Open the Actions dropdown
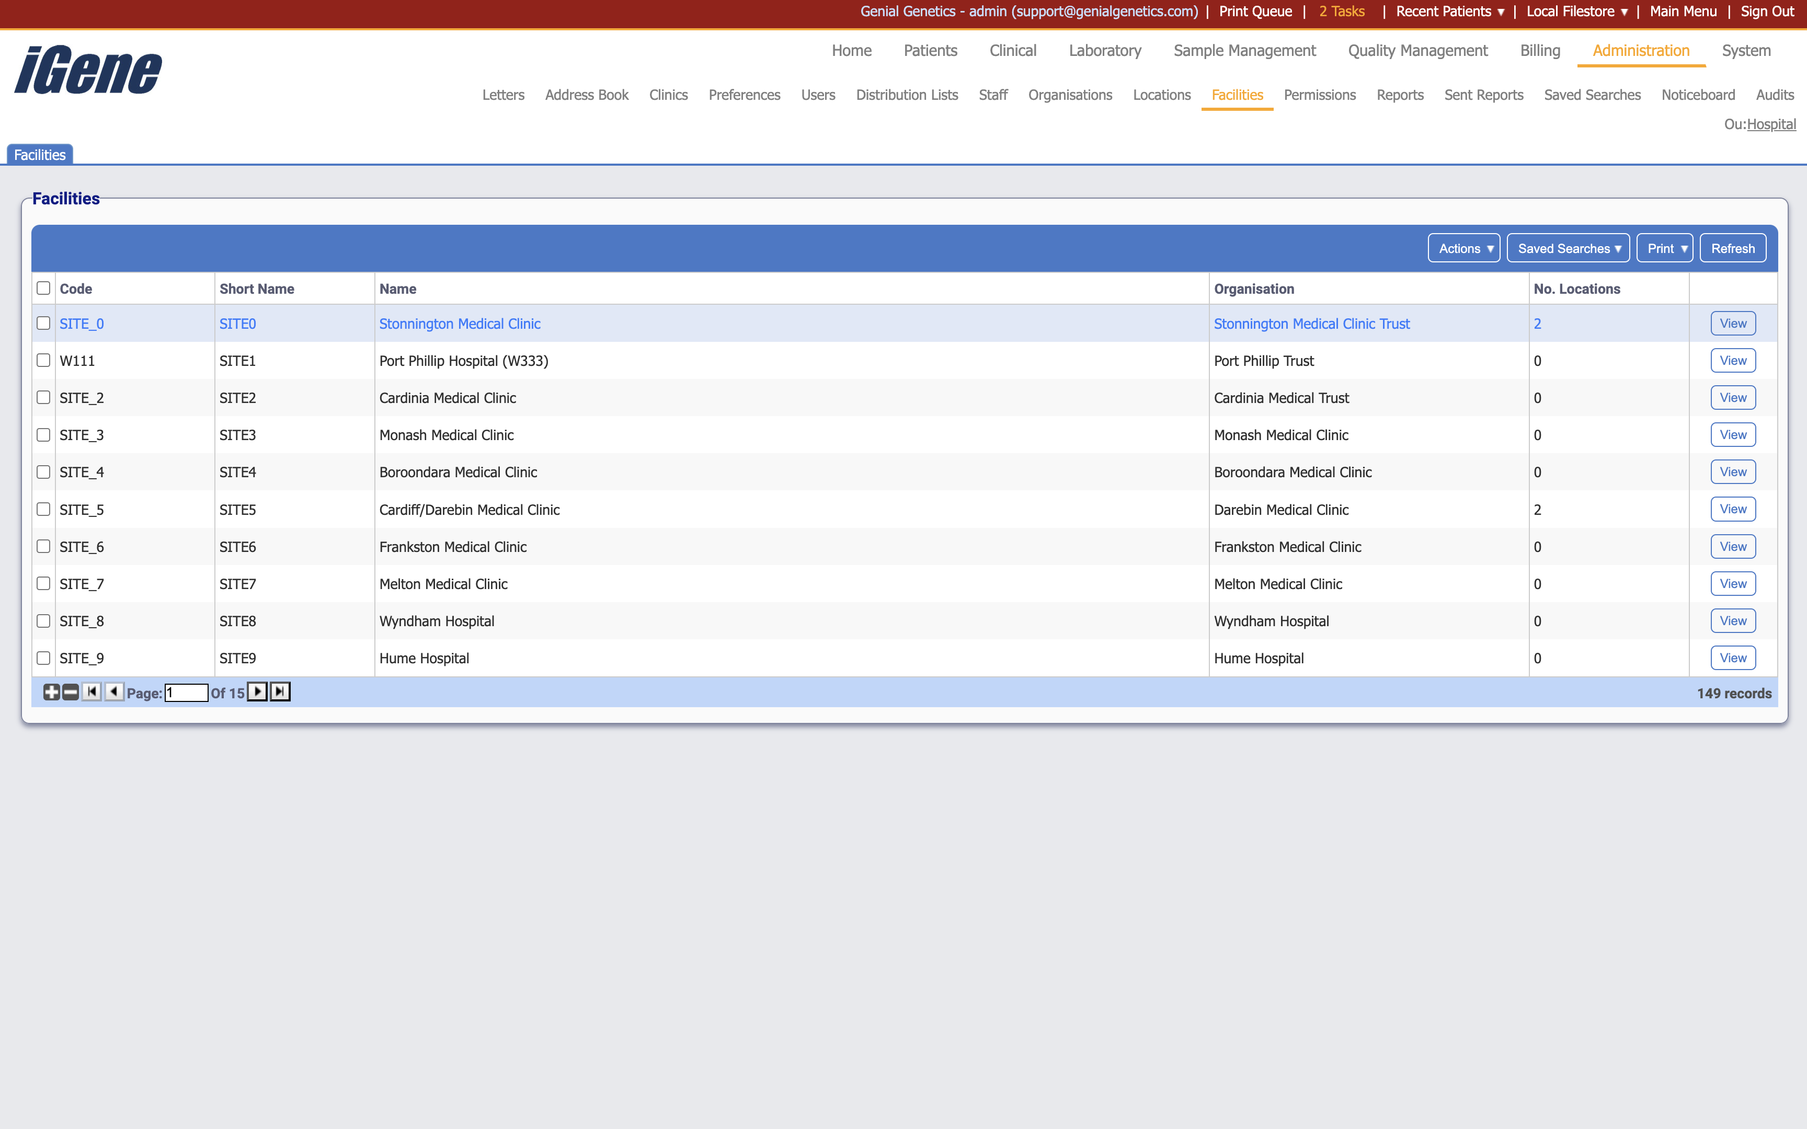The width and height of the screenshot is (1807, 1129). (1463, 248)
